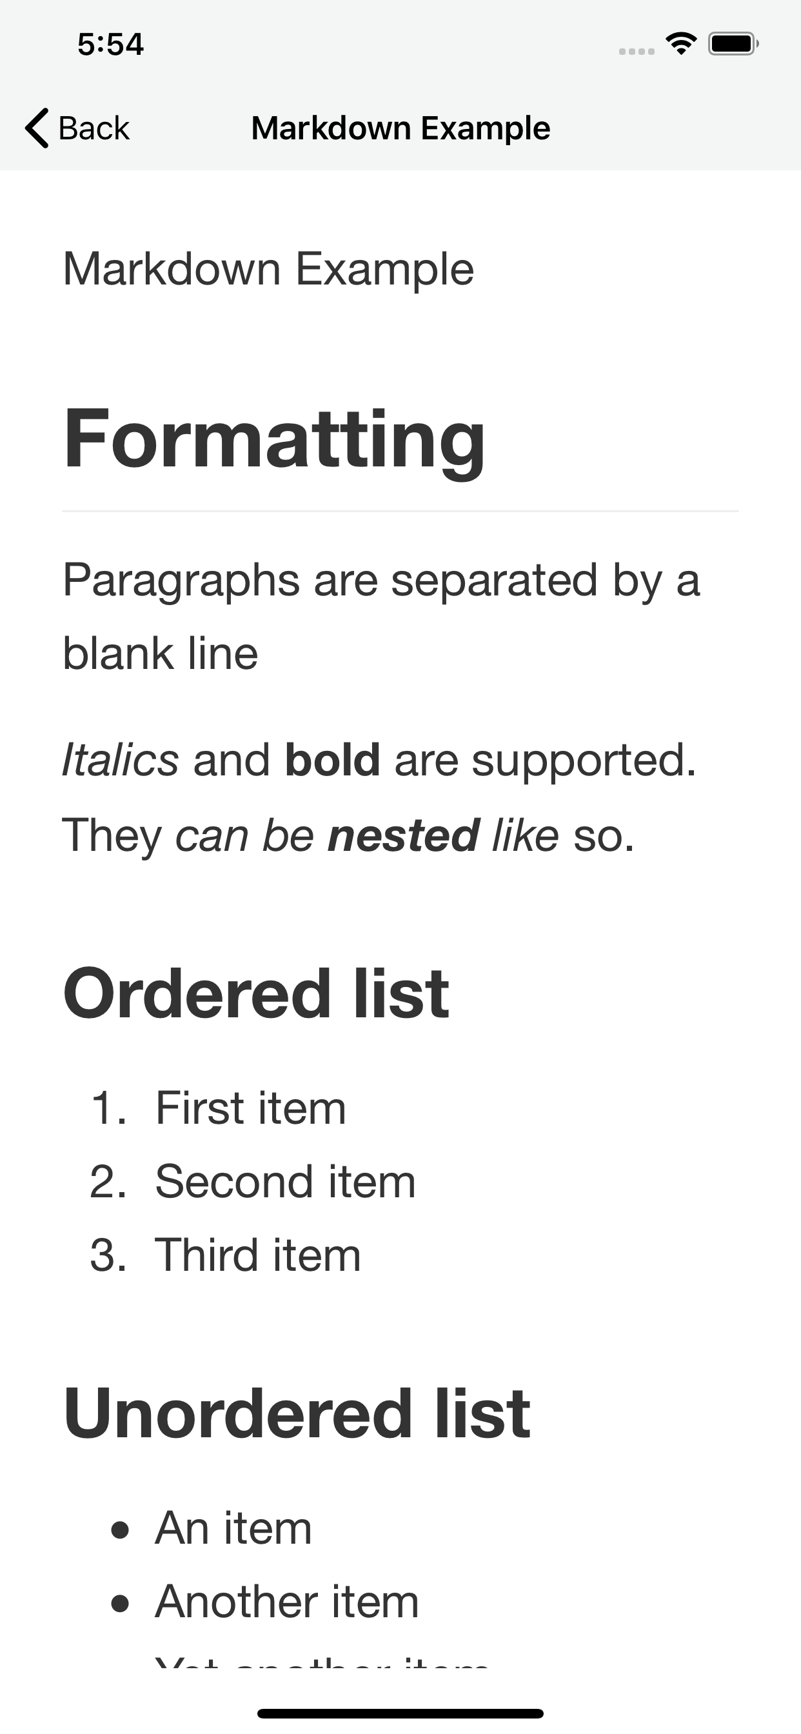Image resolution: width=801 pixels, height=1734 pixels.
Task: Select Second item in ordered list
Action: tap(286, 1182)
